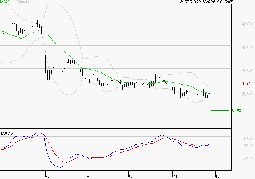Click the MACD -100 axis label

click(x=247, y=145)
